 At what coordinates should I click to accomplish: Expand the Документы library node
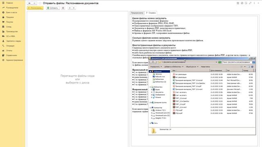pyautogui.click(x=151, y=92)
